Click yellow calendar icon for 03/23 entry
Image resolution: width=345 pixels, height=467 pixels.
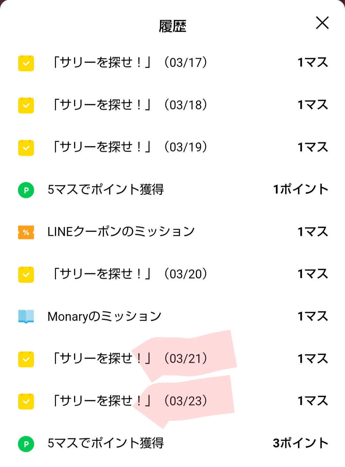[x=26, y=401]
